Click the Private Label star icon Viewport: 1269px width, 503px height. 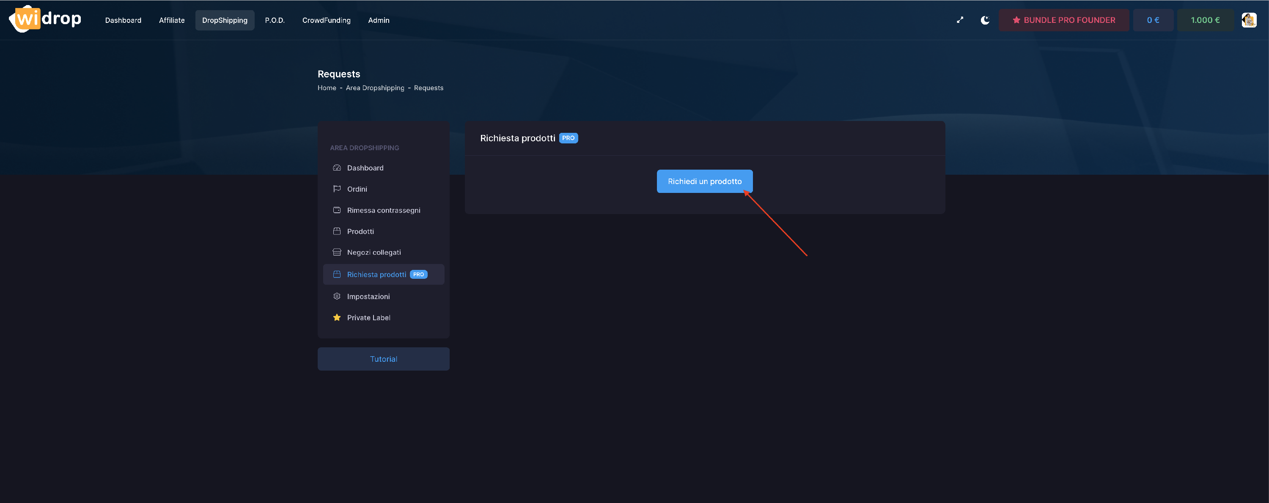(337, 318)
